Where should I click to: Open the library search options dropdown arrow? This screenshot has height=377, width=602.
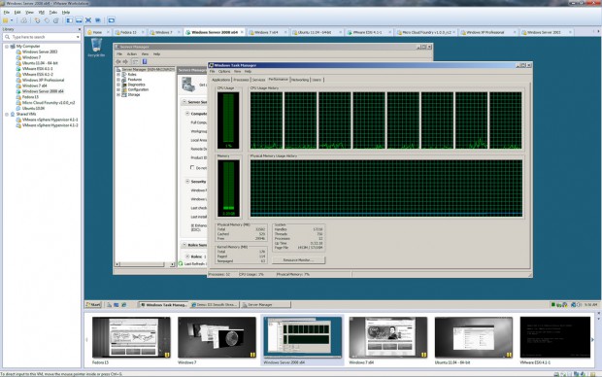78,37
